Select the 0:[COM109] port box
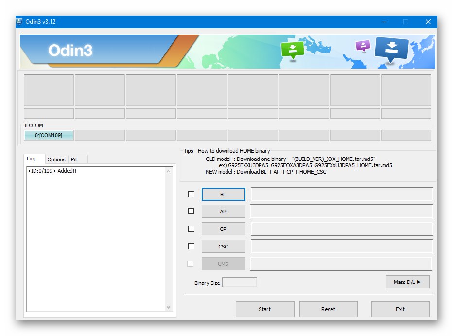This screenshot has width=453, height=336. [49, 135]
